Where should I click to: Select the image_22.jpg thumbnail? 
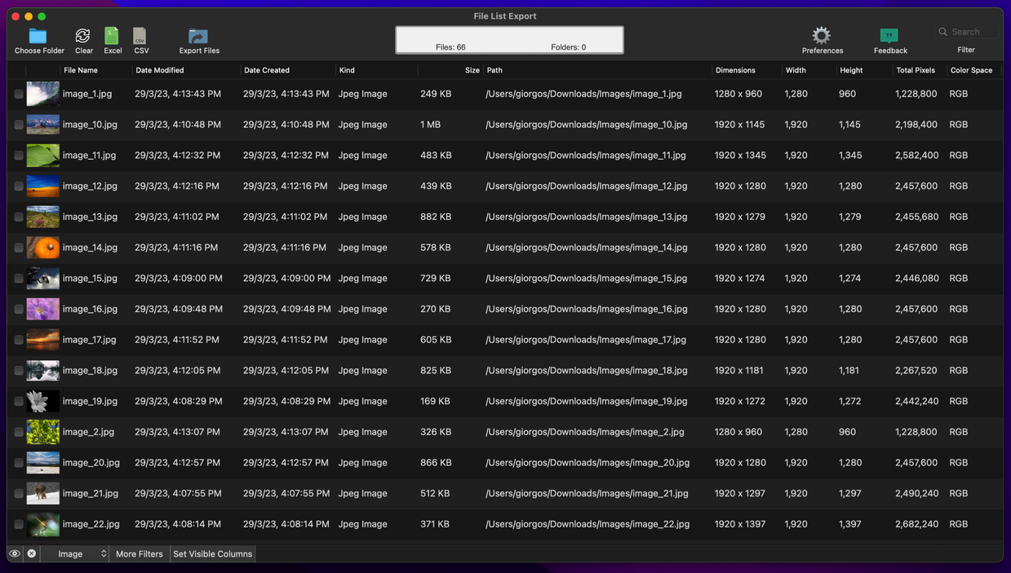(x=42, y=524)
